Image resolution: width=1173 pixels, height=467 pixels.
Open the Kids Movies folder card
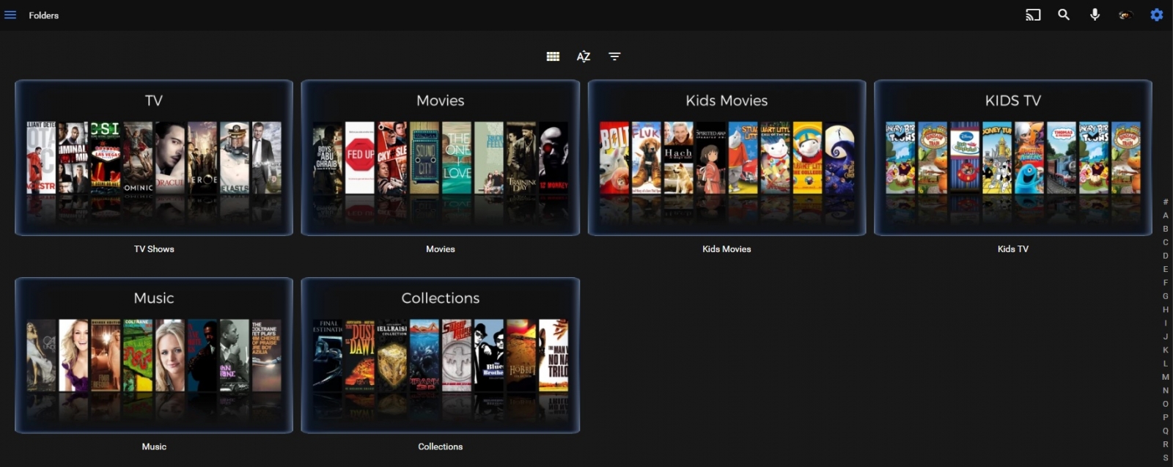727,158
